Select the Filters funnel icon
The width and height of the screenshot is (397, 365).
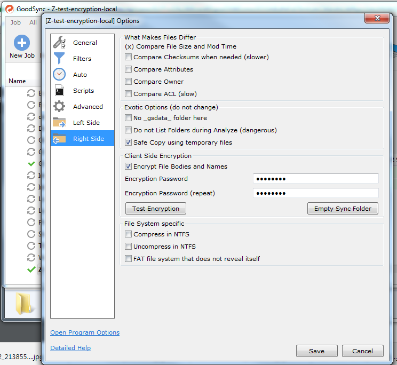point(59,58)
